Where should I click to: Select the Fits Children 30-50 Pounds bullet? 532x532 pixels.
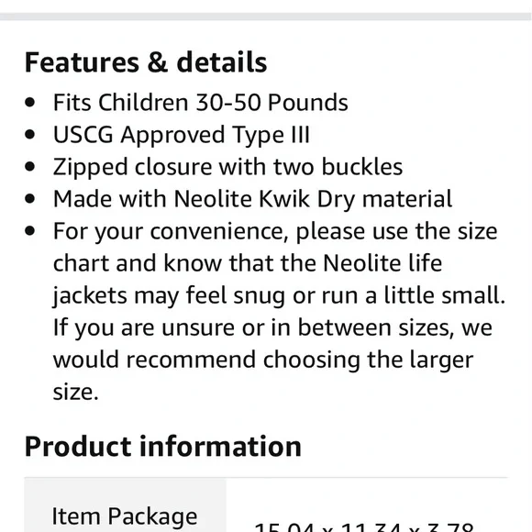201,102
